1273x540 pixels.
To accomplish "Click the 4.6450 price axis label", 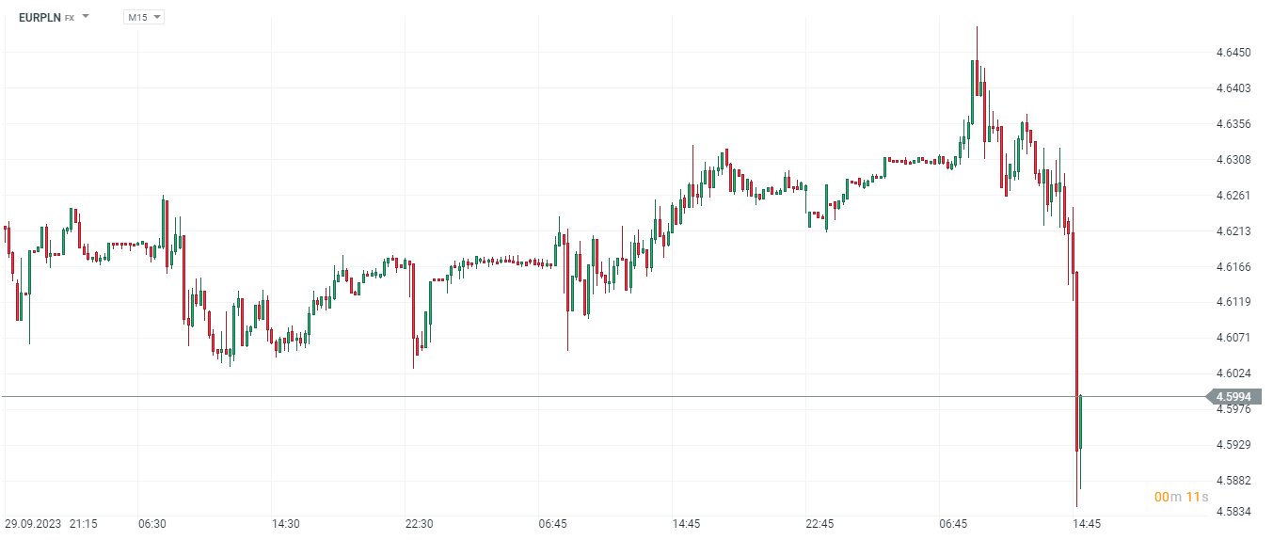I will [x=1233, y=53].
